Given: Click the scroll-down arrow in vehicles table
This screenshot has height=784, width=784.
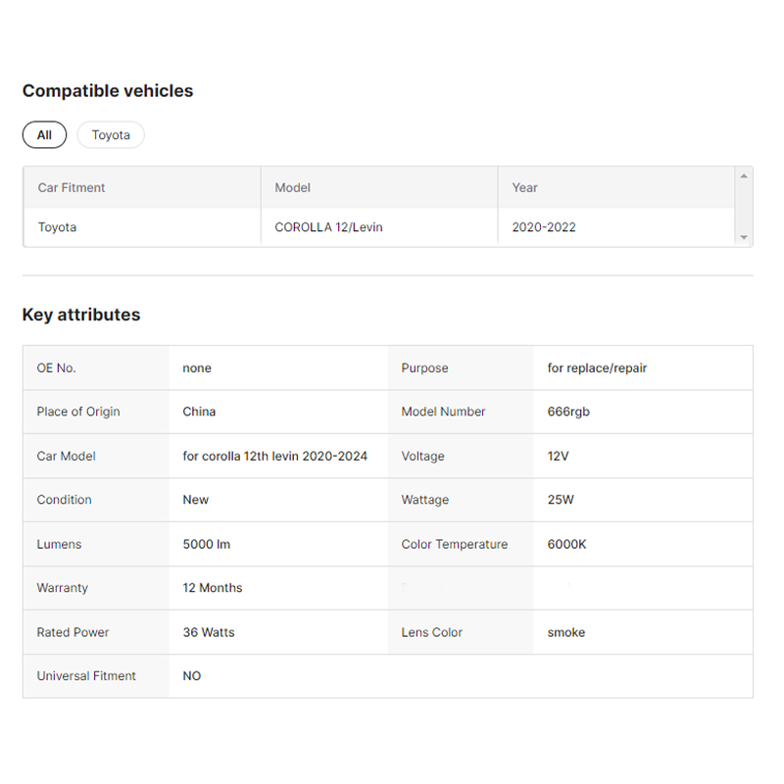Looking at the screenshot, I should click(x=744, y=237).
